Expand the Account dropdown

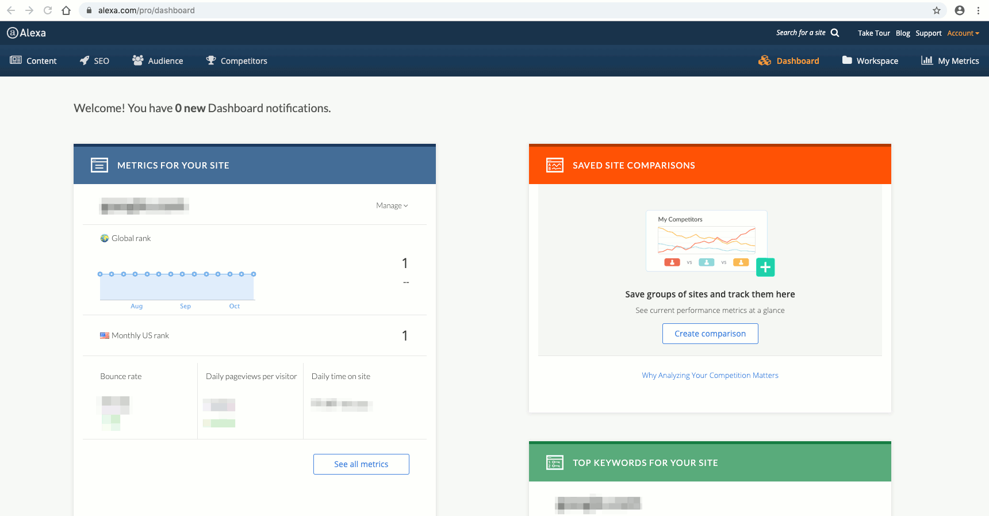tap(963, 33)
